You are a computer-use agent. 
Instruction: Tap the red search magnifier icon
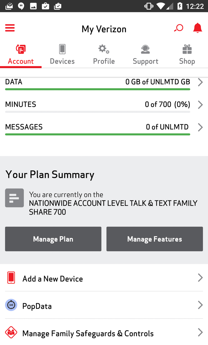pyautogui.click(x=179, y=28)
